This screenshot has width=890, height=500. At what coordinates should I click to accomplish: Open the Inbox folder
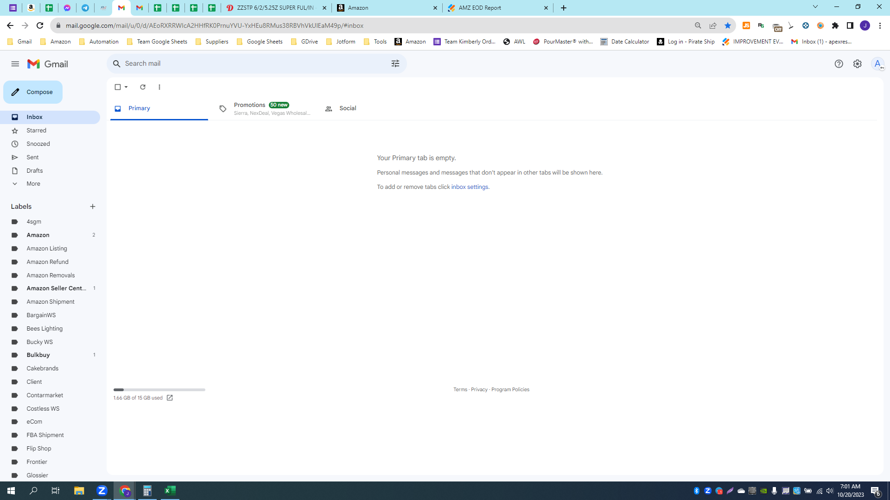[50, 117]
